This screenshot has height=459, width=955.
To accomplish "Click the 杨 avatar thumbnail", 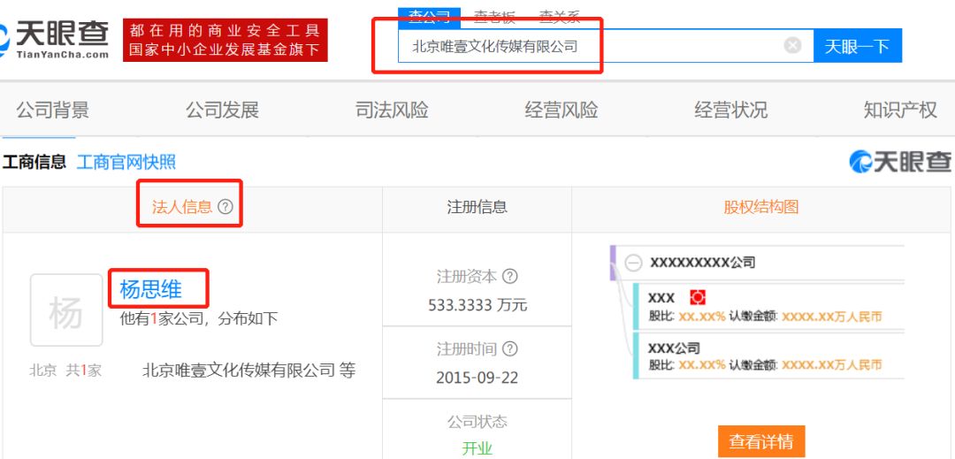I will (66, 310).
